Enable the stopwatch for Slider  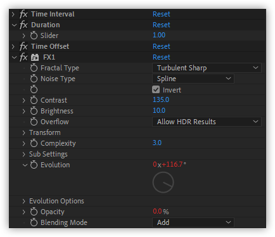(x=34, y=35)
